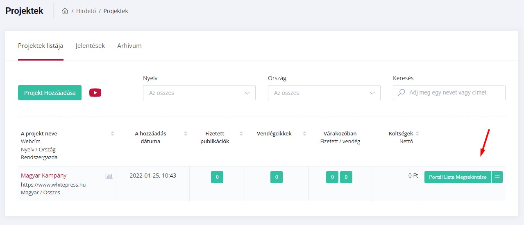Image resolution: width=524 pixels, height=225 pixels.
Task: Sort by Várakozóban column arrows
Action: pyautogui.click(x=368, y=134)
